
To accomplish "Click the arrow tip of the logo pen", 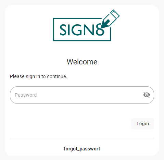I will point(102,27).
